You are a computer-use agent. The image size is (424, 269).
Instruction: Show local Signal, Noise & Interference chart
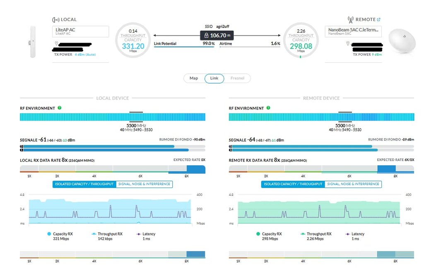(x=144, y=184)
